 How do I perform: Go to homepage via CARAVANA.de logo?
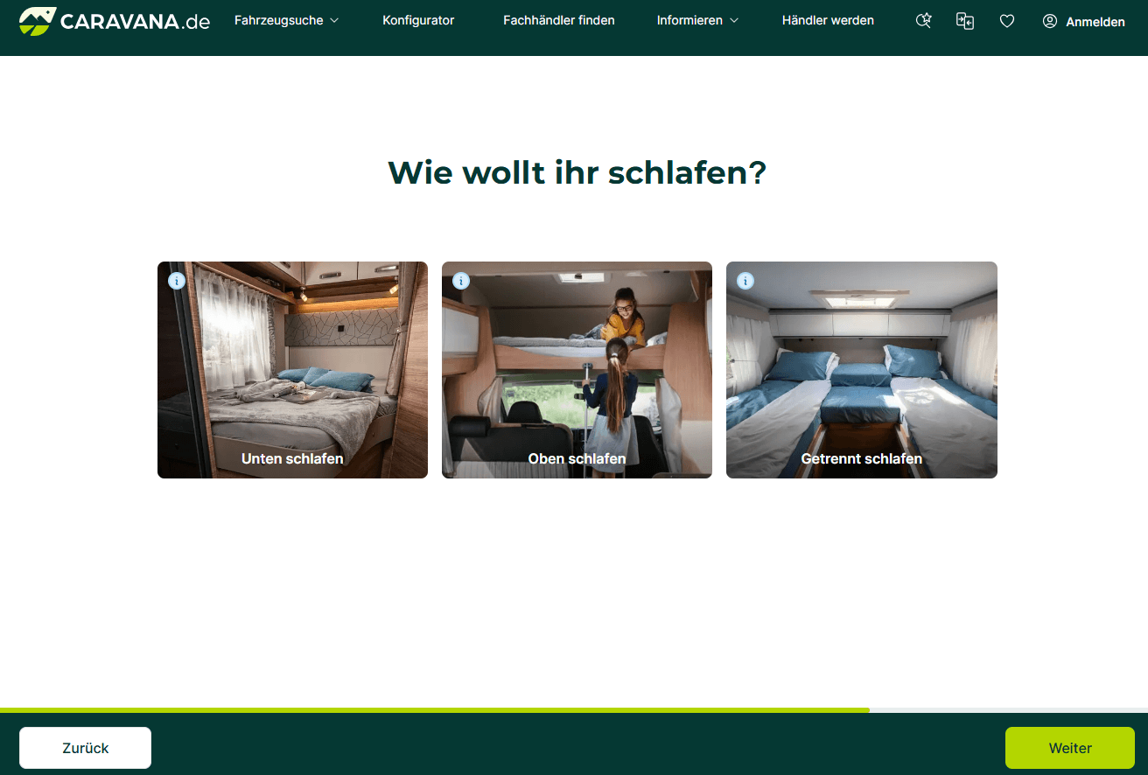115,21
